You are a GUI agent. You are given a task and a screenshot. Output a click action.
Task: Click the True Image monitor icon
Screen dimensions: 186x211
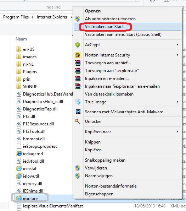tap(78, 102)
